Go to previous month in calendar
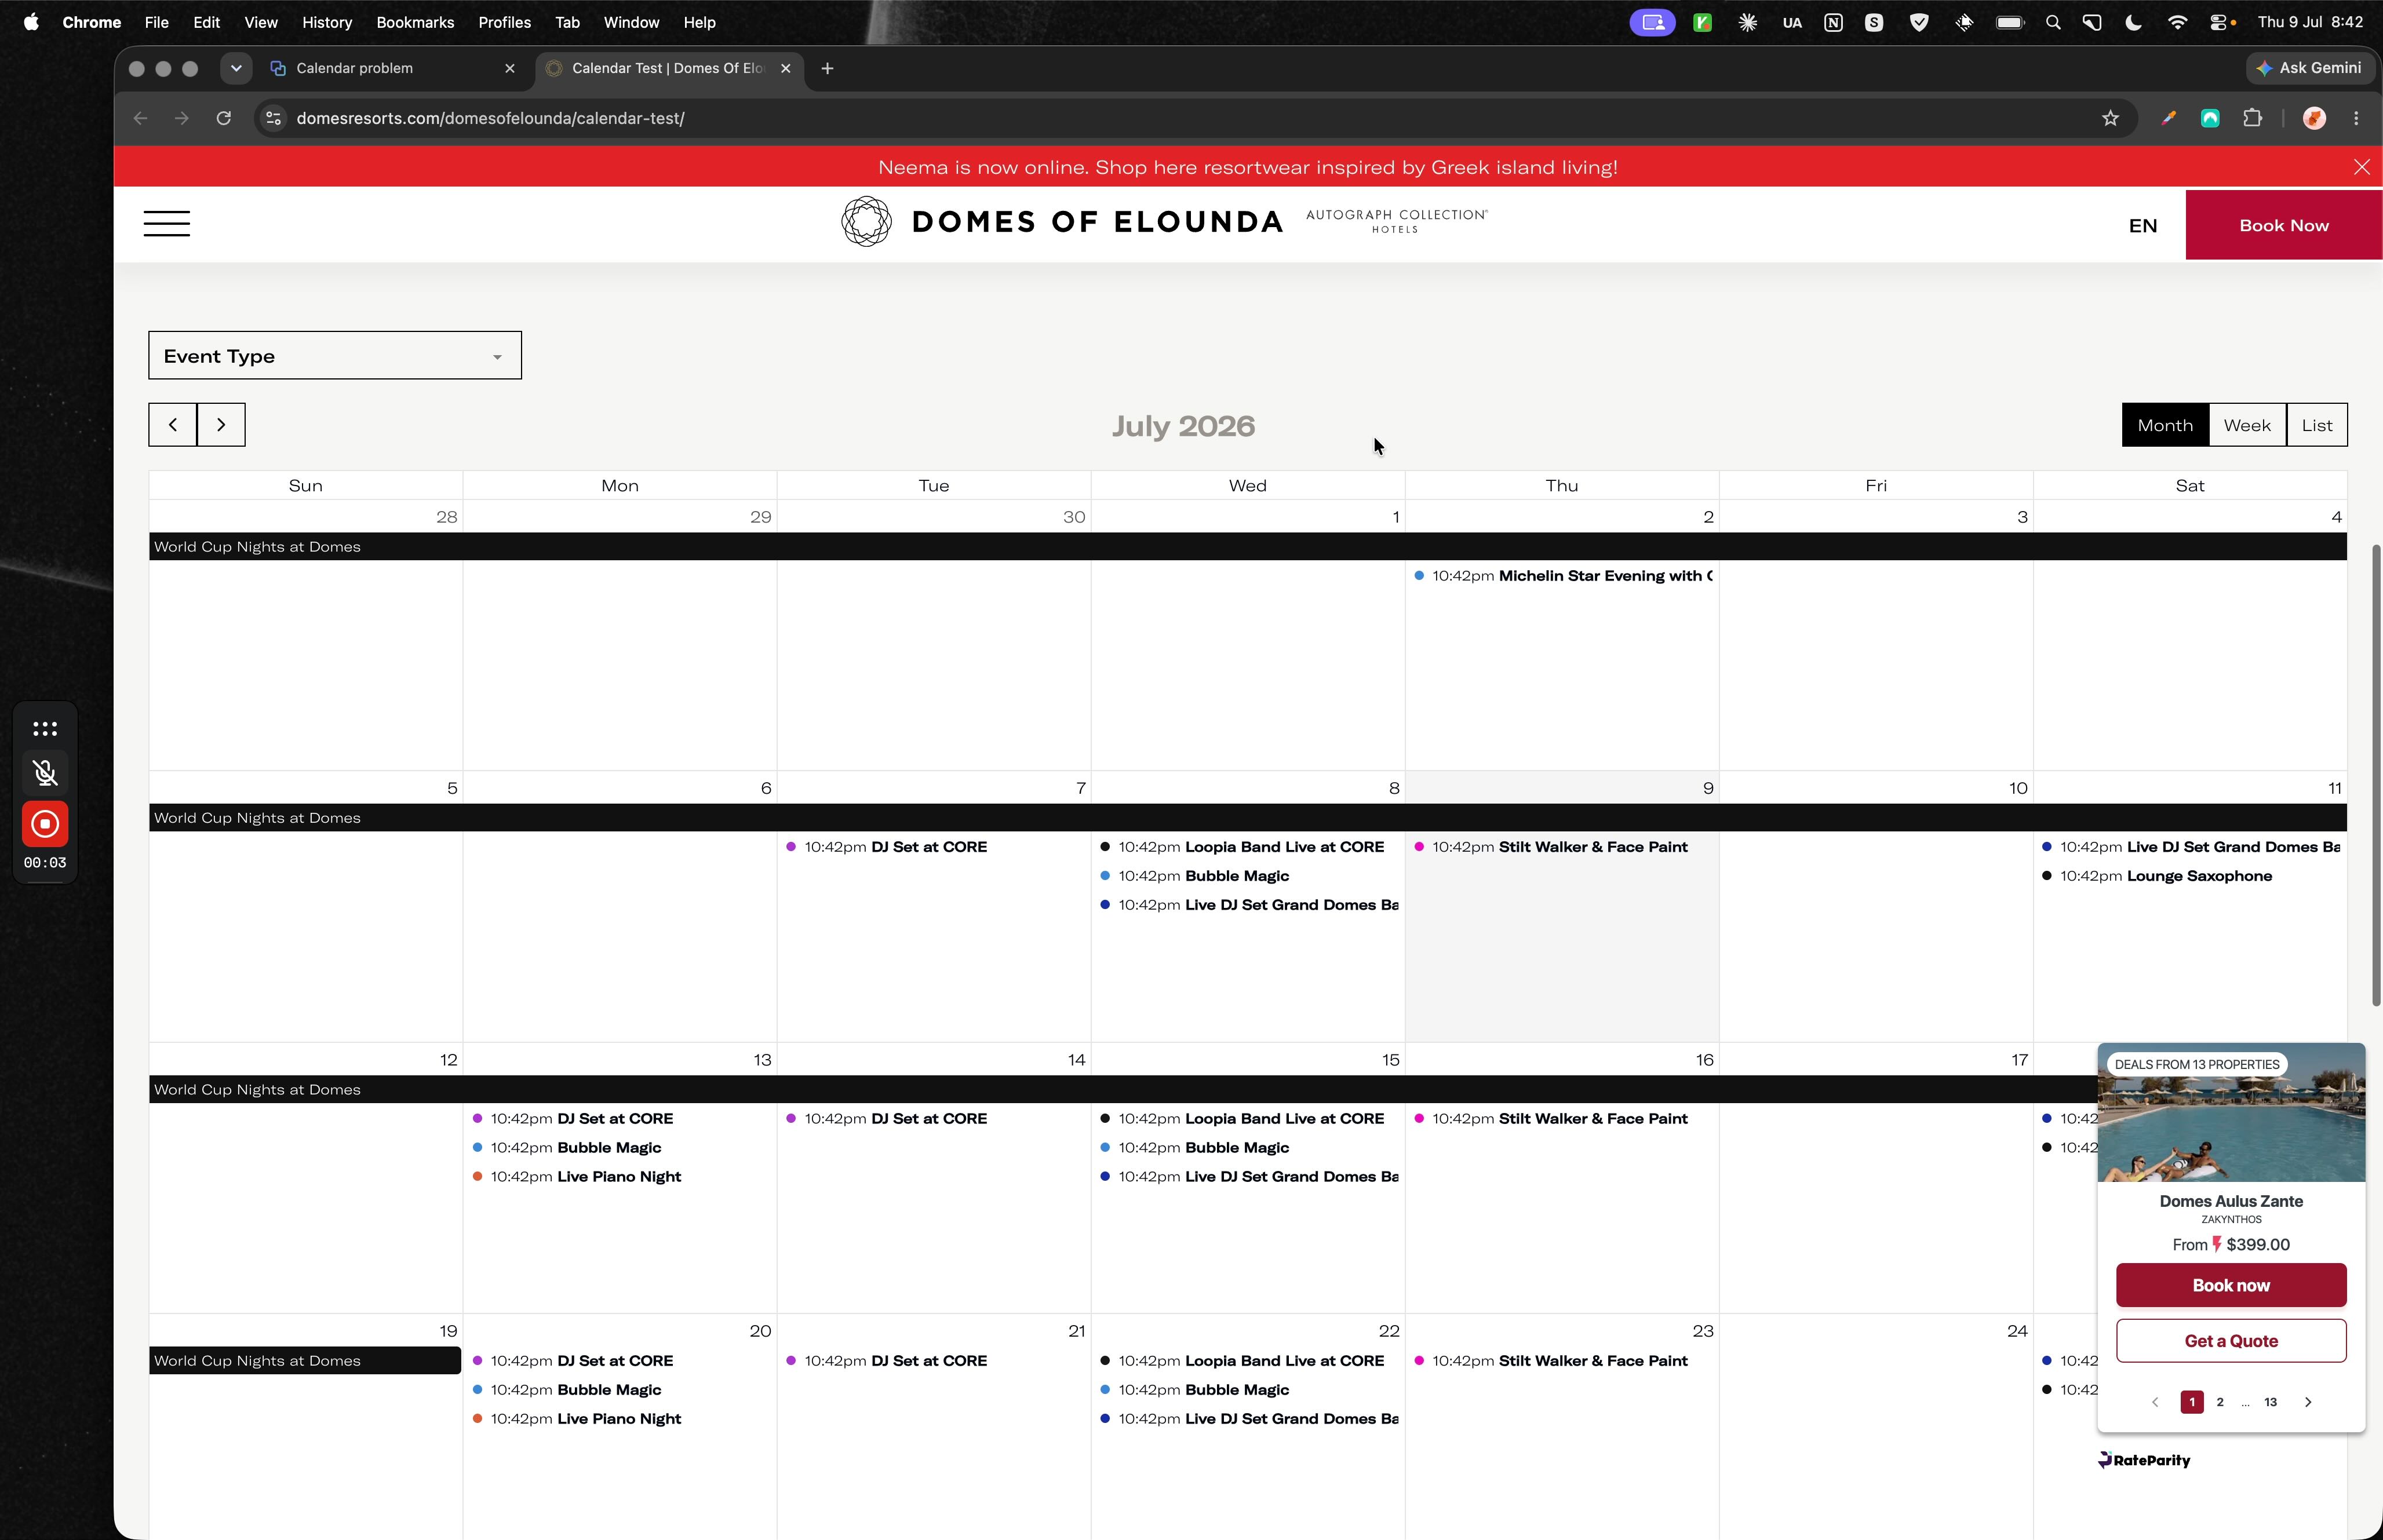2383x1540 pixels. tap(173, 425)
